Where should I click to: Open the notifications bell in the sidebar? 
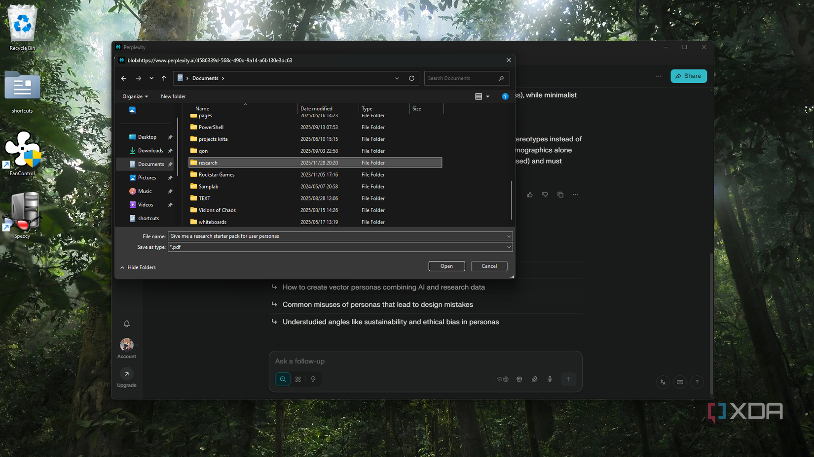[x=127, y=324]
